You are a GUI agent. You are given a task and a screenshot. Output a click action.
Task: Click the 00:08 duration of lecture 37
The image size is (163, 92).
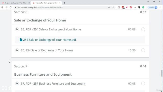(132, 84)
